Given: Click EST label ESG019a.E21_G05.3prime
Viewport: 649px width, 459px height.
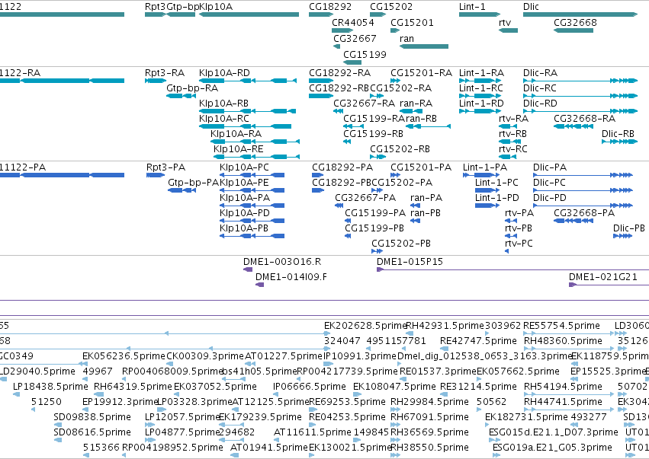Looking at the screenshot, I should pos(552,448).
